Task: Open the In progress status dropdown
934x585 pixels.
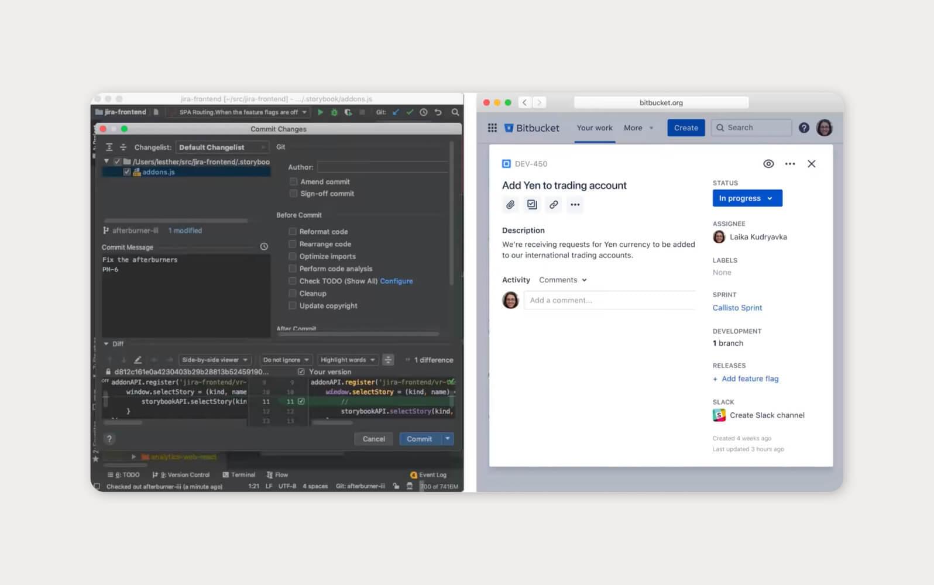Action: pyautogui.click(x=747, y=198)
